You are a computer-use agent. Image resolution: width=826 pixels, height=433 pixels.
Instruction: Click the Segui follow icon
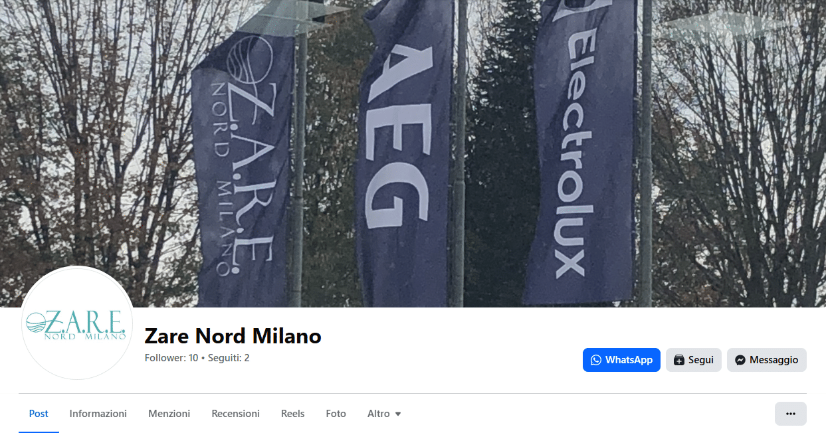(x=679, y=360)
